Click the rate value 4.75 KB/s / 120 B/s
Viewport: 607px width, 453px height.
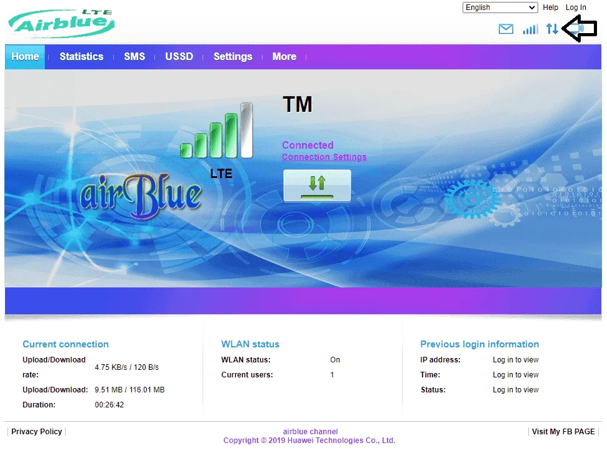click(126, 367)
